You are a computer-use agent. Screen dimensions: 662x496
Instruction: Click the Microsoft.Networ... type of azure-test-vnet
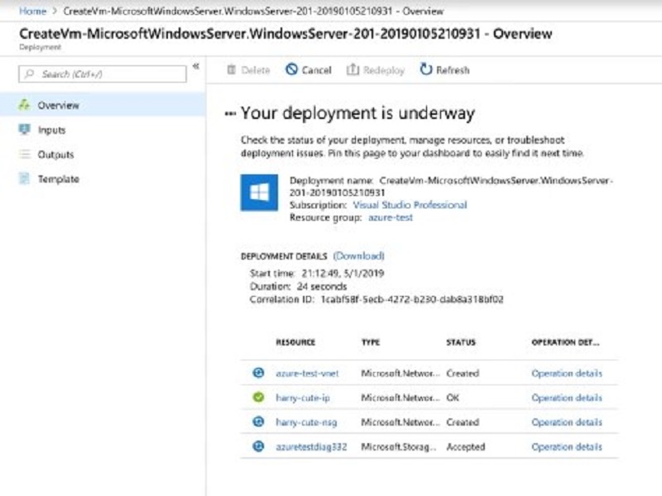pos(401,374)
